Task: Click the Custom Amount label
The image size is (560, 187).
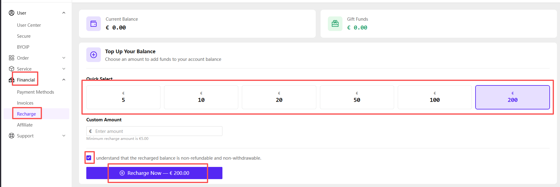Action: pos(104,120)
